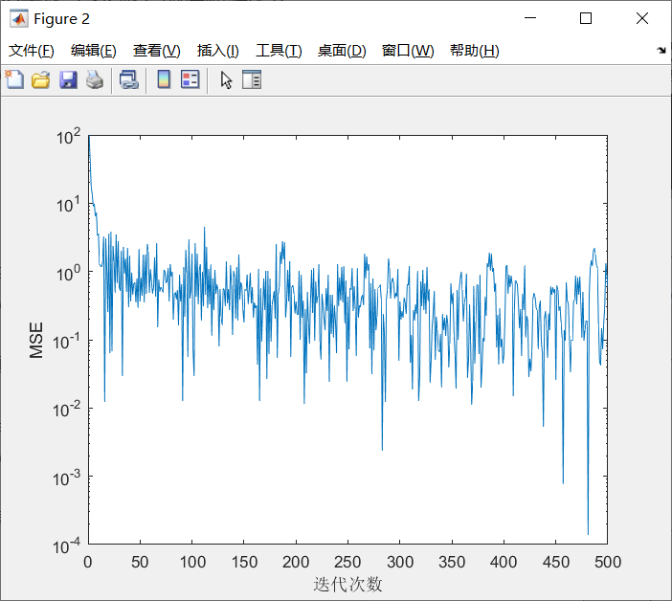
Task: Open the 查看(V) menu
Action: (x=156, y=51)
